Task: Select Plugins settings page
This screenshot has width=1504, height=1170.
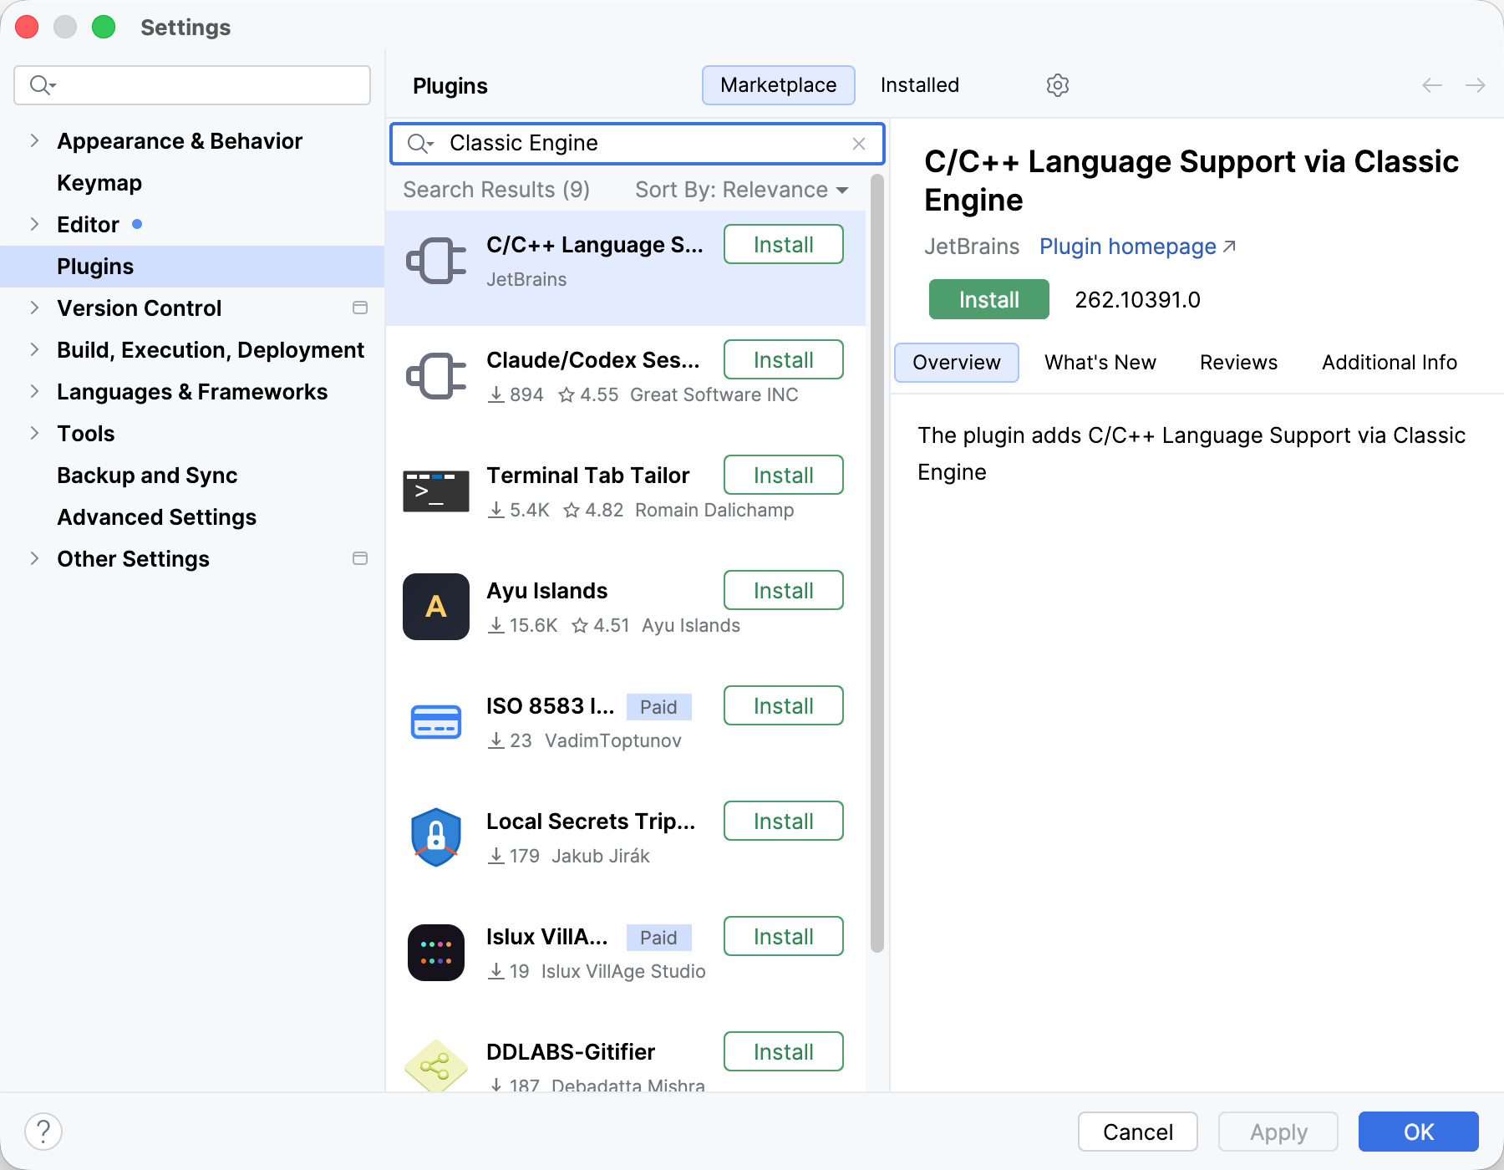Action: coord(192,266)
